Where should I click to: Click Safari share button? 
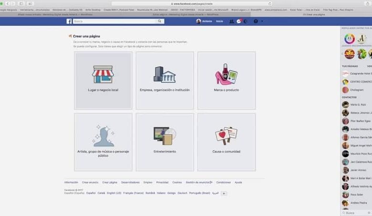pyautogui.click(x=368, y=3)
